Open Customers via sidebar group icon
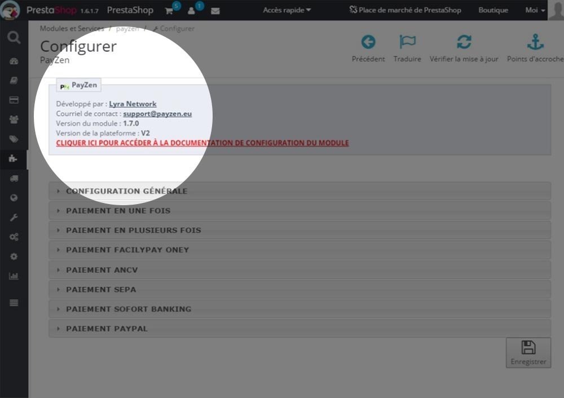 (14, 120)
